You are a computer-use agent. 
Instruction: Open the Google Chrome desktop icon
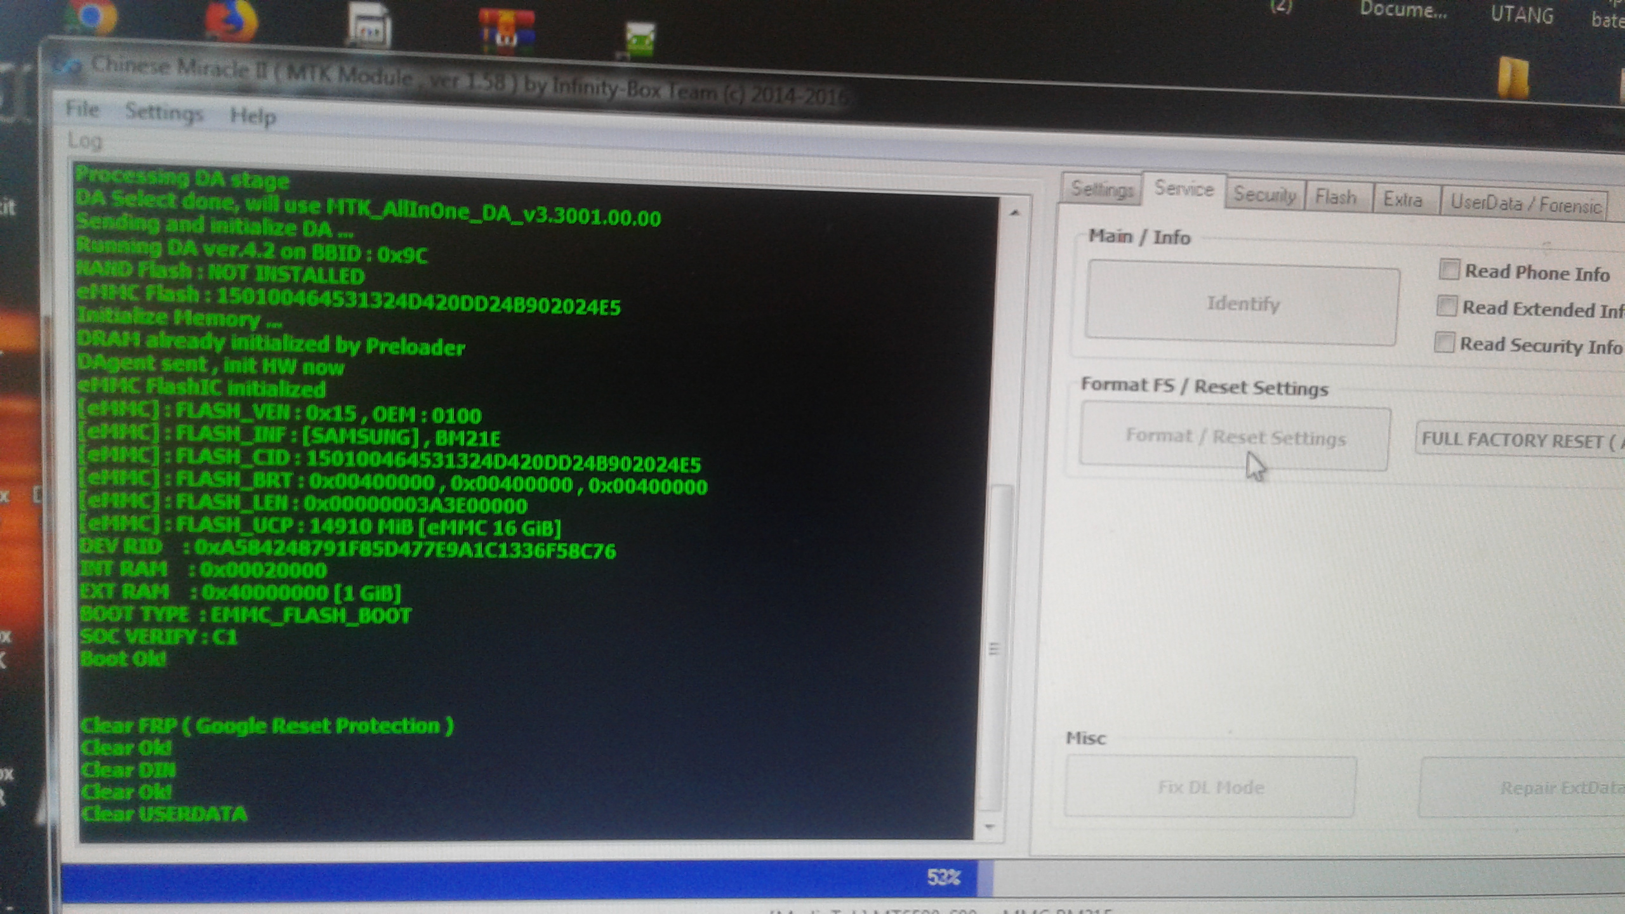[92, 17]
